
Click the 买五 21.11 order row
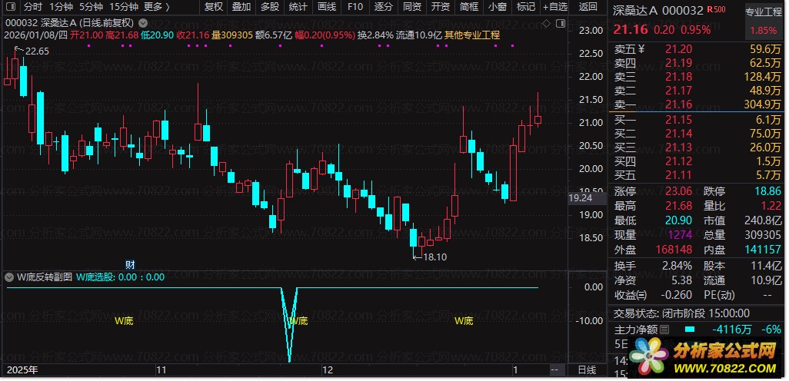tap(697, 175)
